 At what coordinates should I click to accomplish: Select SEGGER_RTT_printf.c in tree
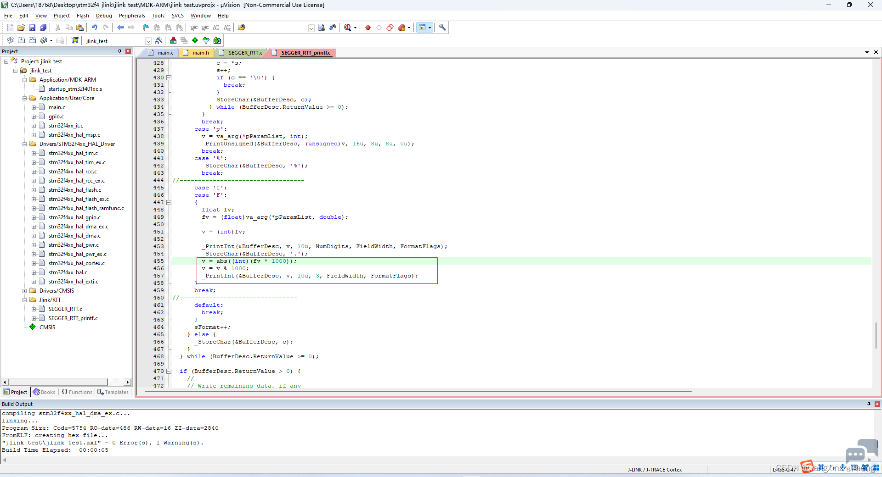click(x=73, y=318)
